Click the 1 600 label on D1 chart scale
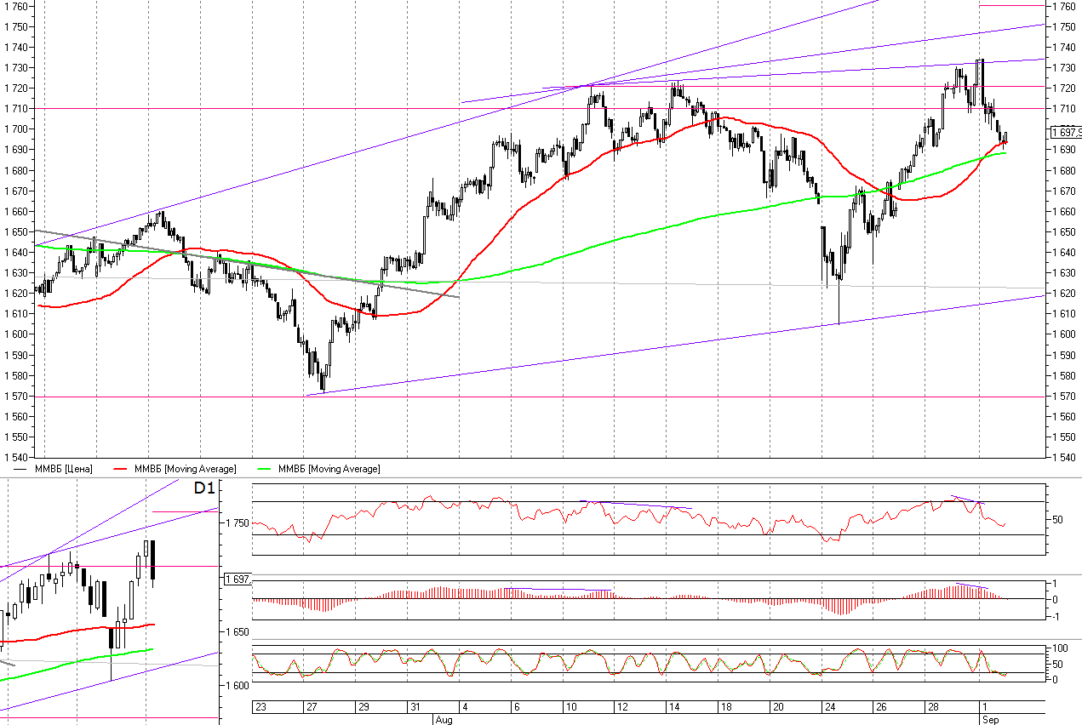 238,685
